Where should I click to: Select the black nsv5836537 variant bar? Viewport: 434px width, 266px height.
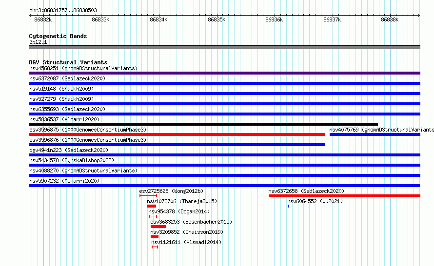[x=203, y=124]
